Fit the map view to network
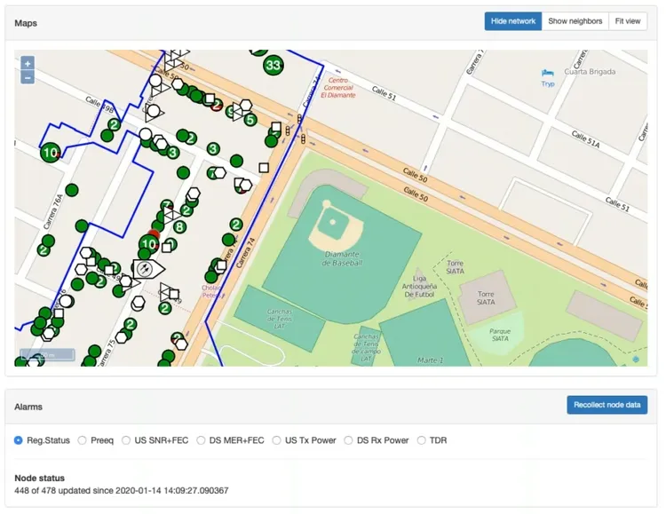666x514 pixels. point(627,21)
